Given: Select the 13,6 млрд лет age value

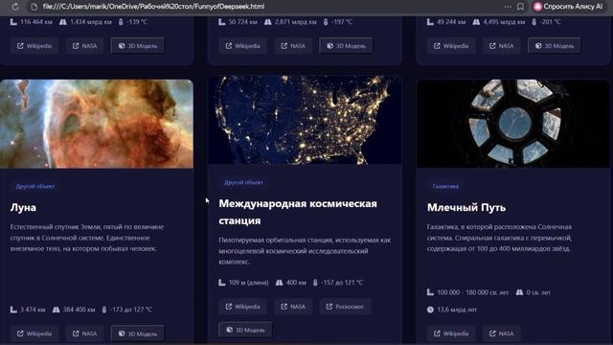Looking at the screenshot, I should (457, 310).
